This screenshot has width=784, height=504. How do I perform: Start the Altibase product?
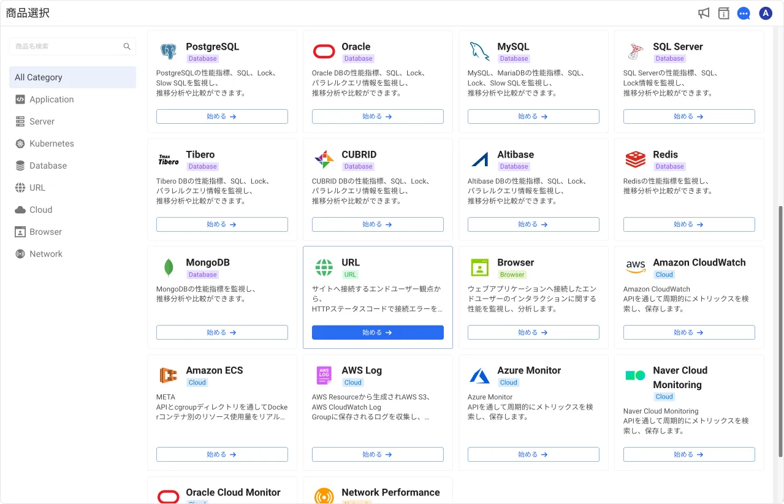(x=533, y=224)
